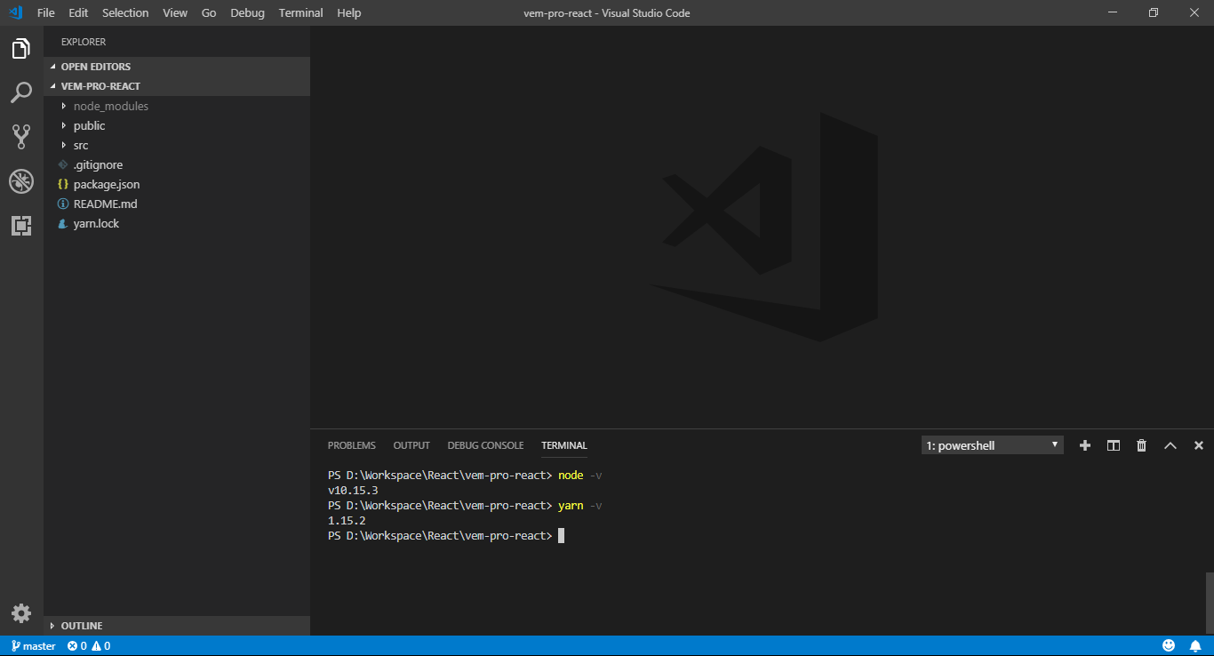Viewport: 1214px width, 656px height.
Task: Create a new terminal with plus icon
Action: click(x=1085, y=445)
